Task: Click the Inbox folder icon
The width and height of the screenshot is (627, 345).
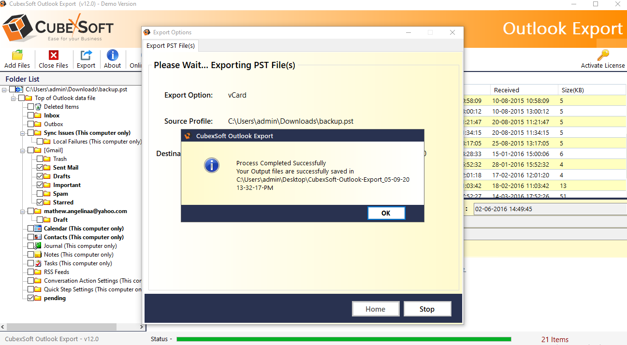Action: [38, 115]
